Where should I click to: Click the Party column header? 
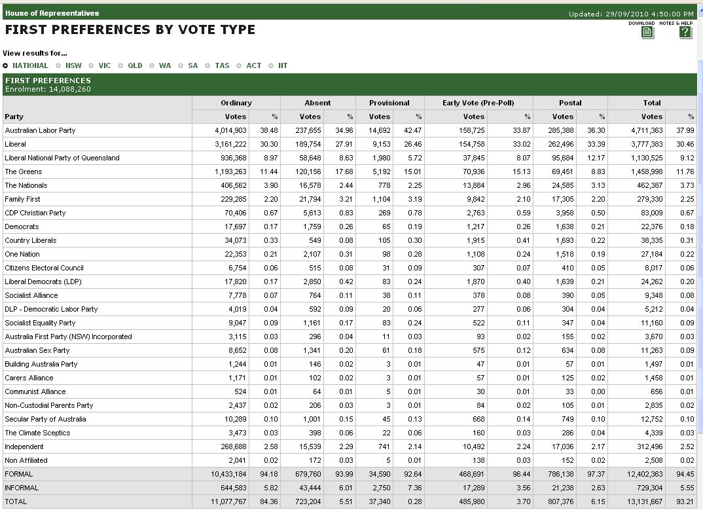[14, 117]
